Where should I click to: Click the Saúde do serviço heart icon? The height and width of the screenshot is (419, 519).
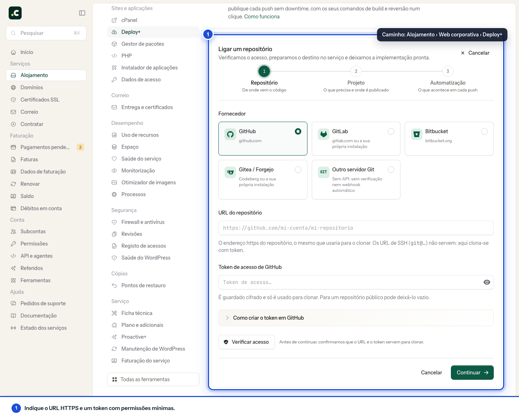click(114, 159)
